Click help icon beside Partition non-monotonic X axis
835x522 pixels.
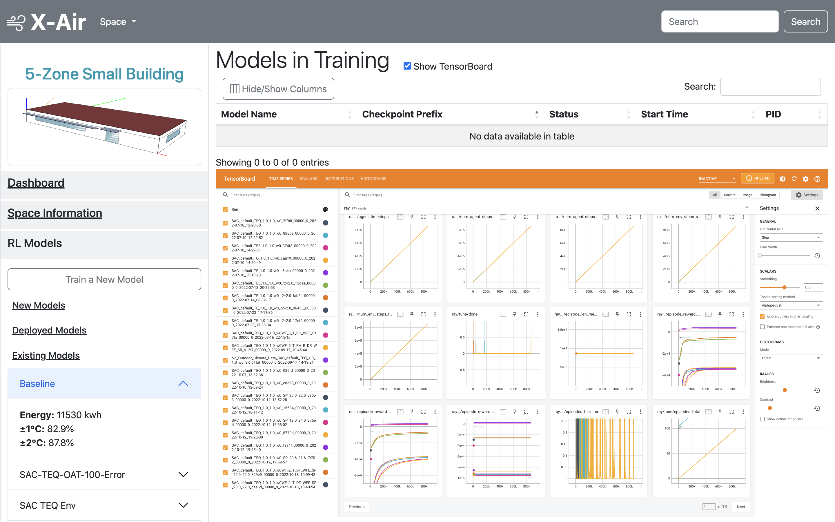(818, 327)
